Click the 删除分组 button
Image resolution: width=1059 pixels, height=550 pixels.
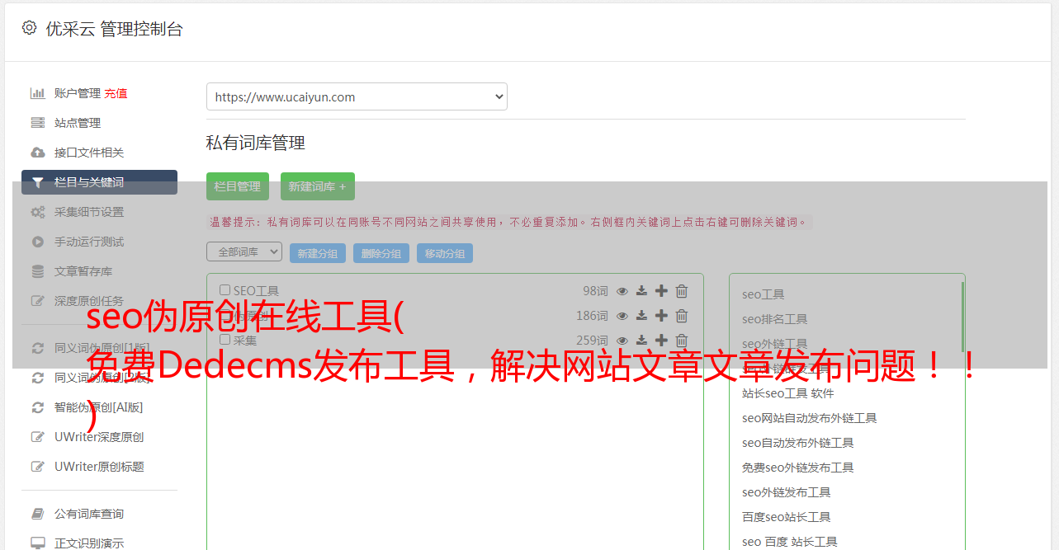point(381,253)
